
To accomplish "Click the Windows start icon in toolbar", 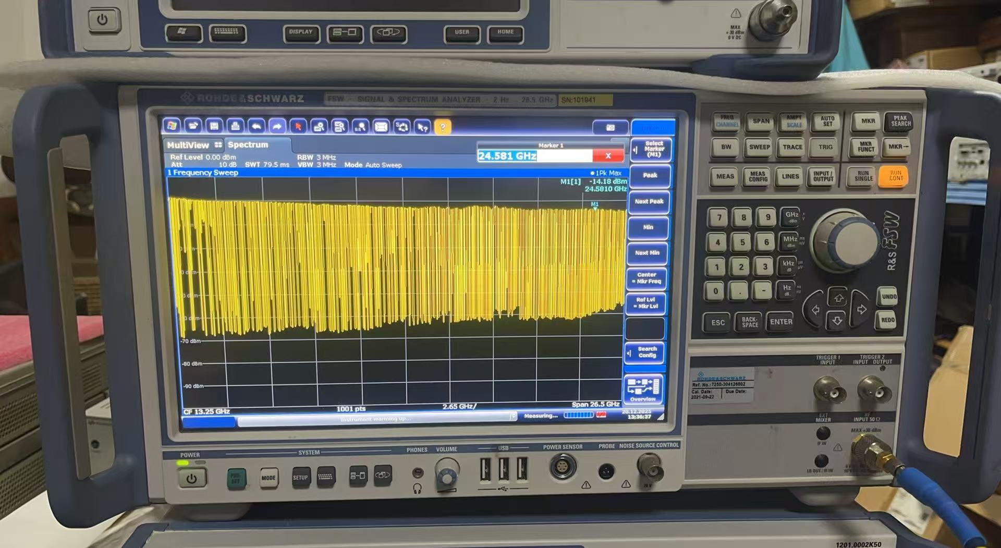I will (x=172, y=126).
